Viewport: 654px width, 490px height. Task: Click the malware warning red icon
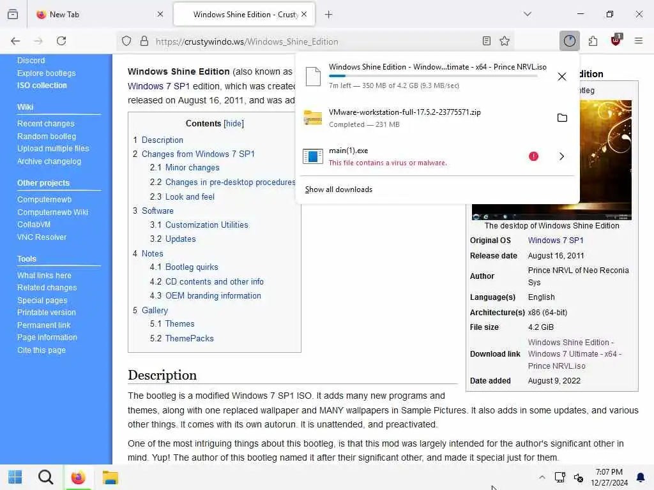pos(533,156)
